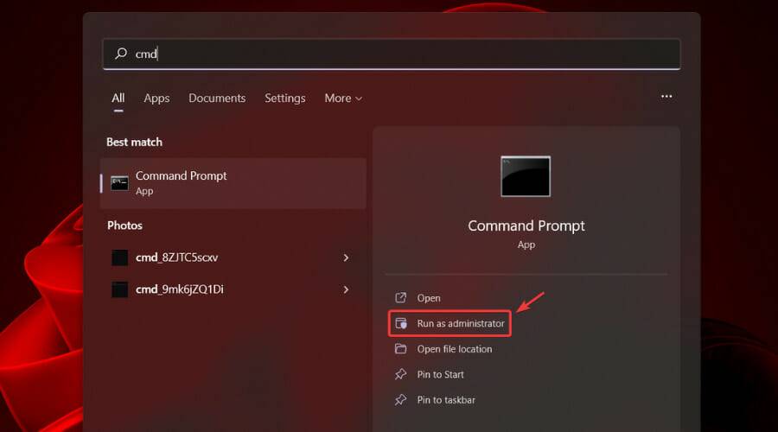Switch to the Documents filter tab
The height and width of the screenshot is (432, 778).
click(x=217, y=98)
